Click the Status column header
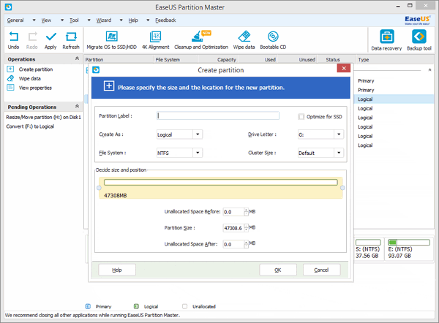 333,60
